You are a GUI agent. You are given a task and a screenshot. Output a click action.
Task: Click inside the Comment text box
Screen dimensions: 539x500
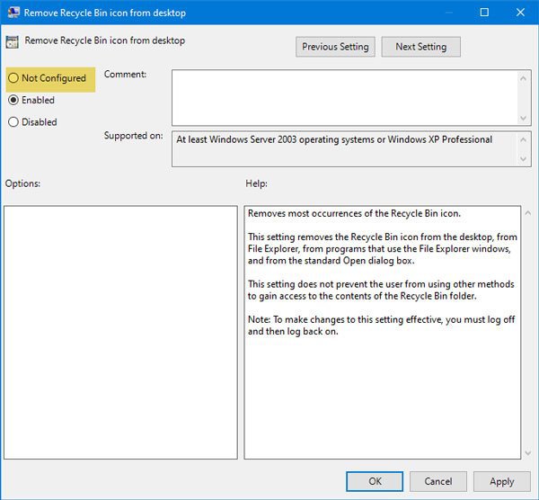pos(343,97)
